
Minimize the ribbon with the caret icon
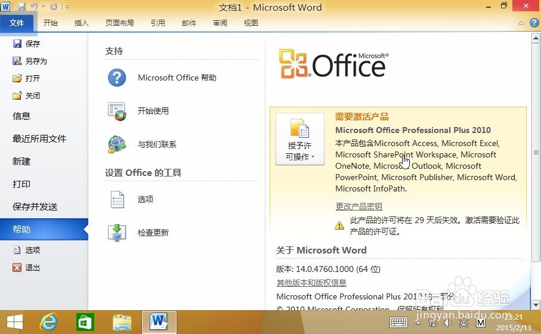click(x=521, y=23)
